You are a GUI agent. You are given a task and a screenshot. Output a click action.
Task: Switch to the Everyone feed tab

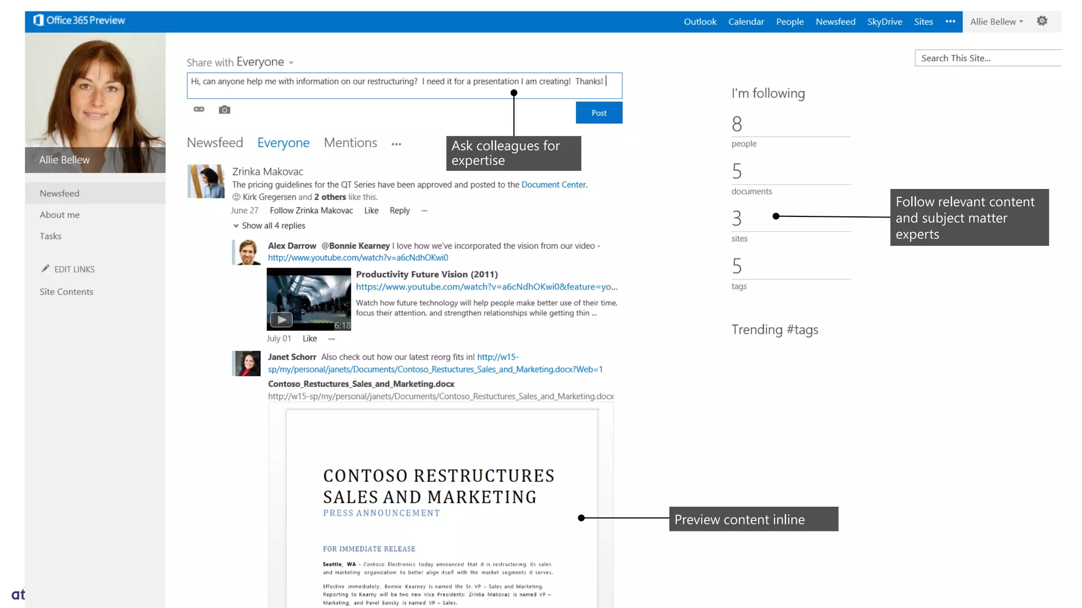click(x=283, y=143)
